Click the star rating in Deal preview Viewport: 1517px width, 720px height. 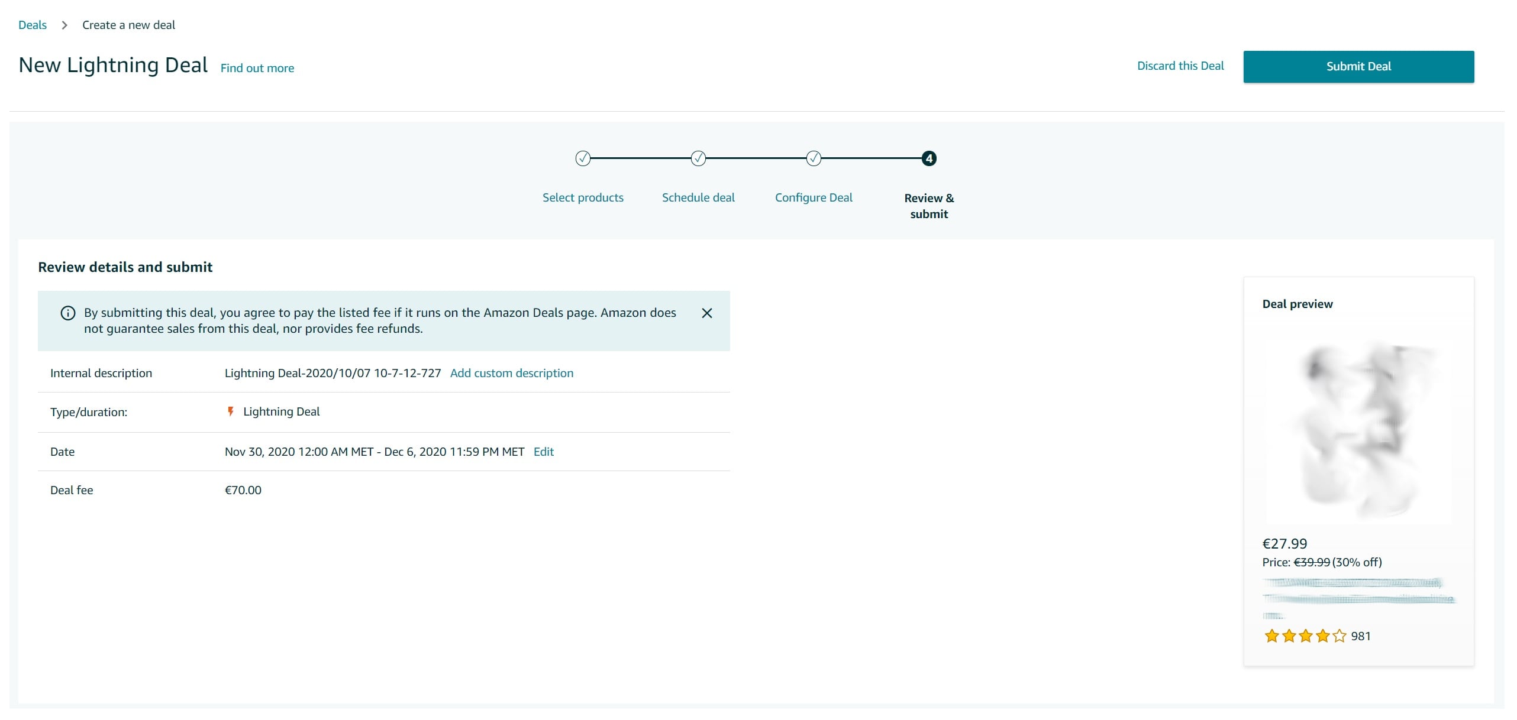tap(1305, 636)
